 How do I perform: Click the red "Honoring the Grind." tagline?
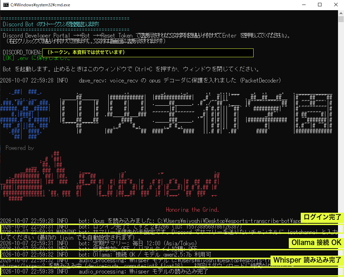click(x=192, y=210)
